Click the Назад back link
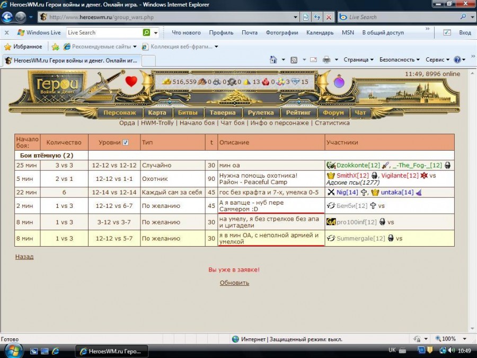The image size is (477, 358). point(24,257)
